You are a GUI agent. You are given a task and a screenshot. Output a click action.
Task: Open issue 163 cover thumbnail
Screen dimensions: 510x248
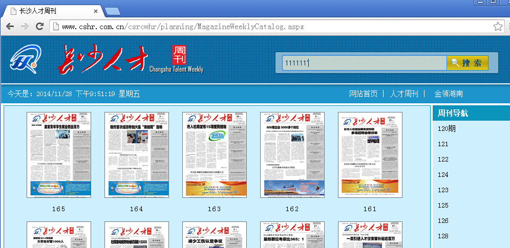click(215, 155)
